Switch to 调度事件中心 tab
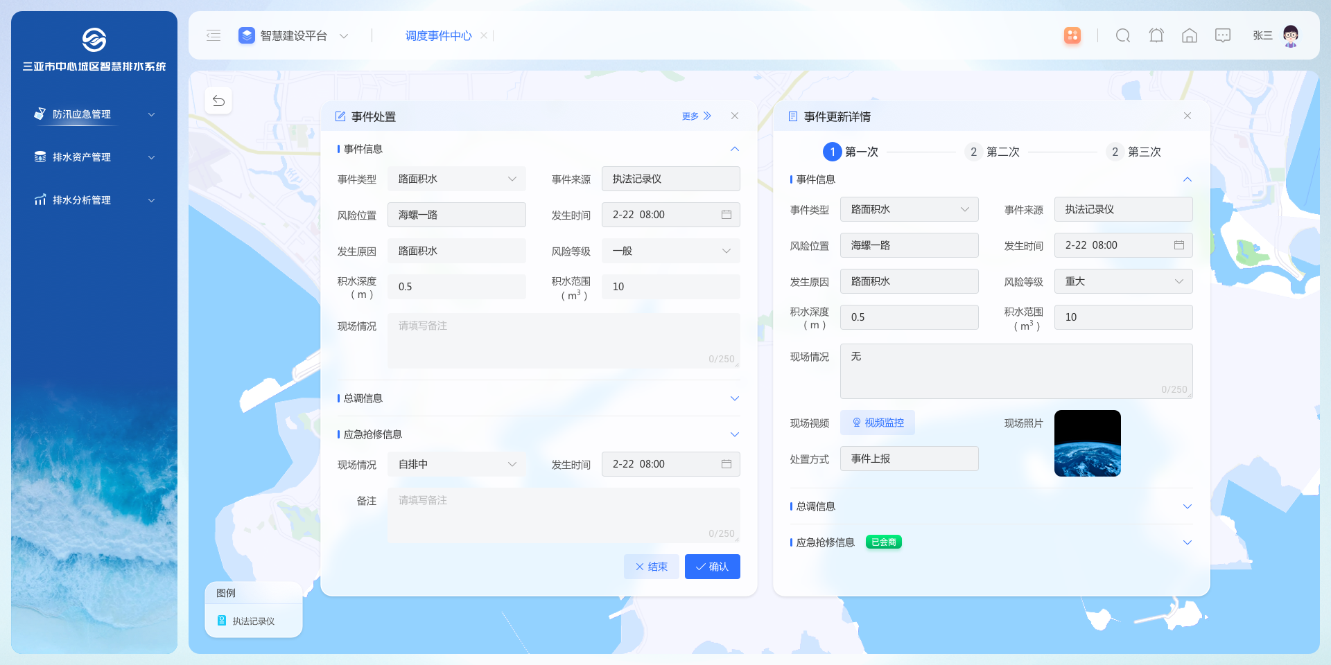 click(x=438, y=35)
